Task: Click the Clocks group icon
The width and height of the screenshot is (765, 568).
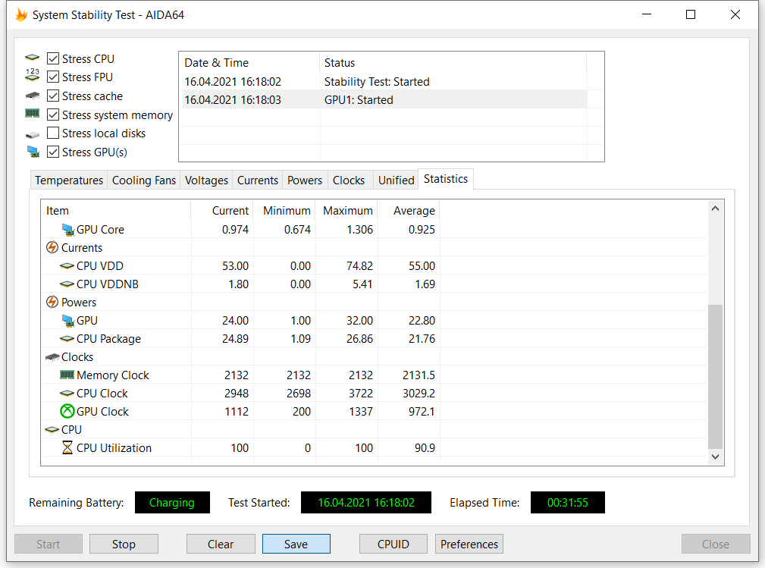Action: coord(52,357)
